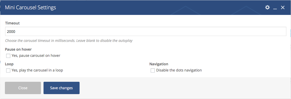The width and height of the screenshot is (291, 99).
Task: Click inside the Timeout input field
Action: pos(146,32)
